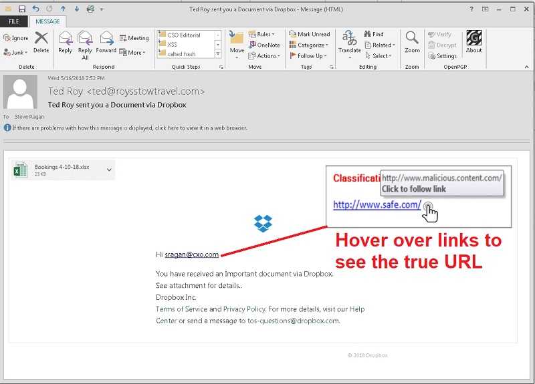The image size is (535, 384).
Task: Expand More respond options
Action: pos(132,53)
